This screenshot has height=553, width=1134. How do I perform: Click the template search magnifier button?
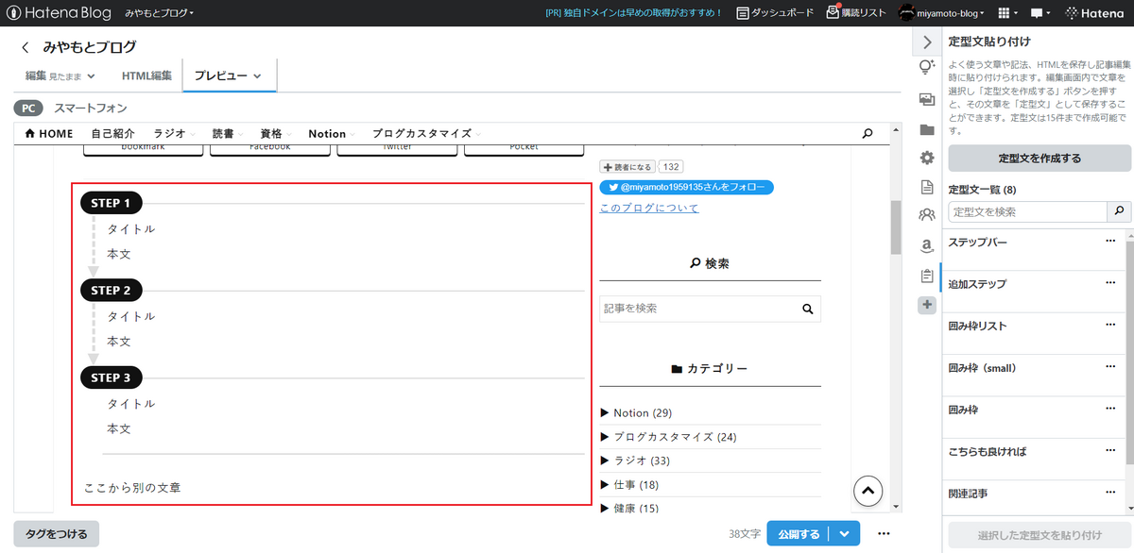click(1120, 211)
